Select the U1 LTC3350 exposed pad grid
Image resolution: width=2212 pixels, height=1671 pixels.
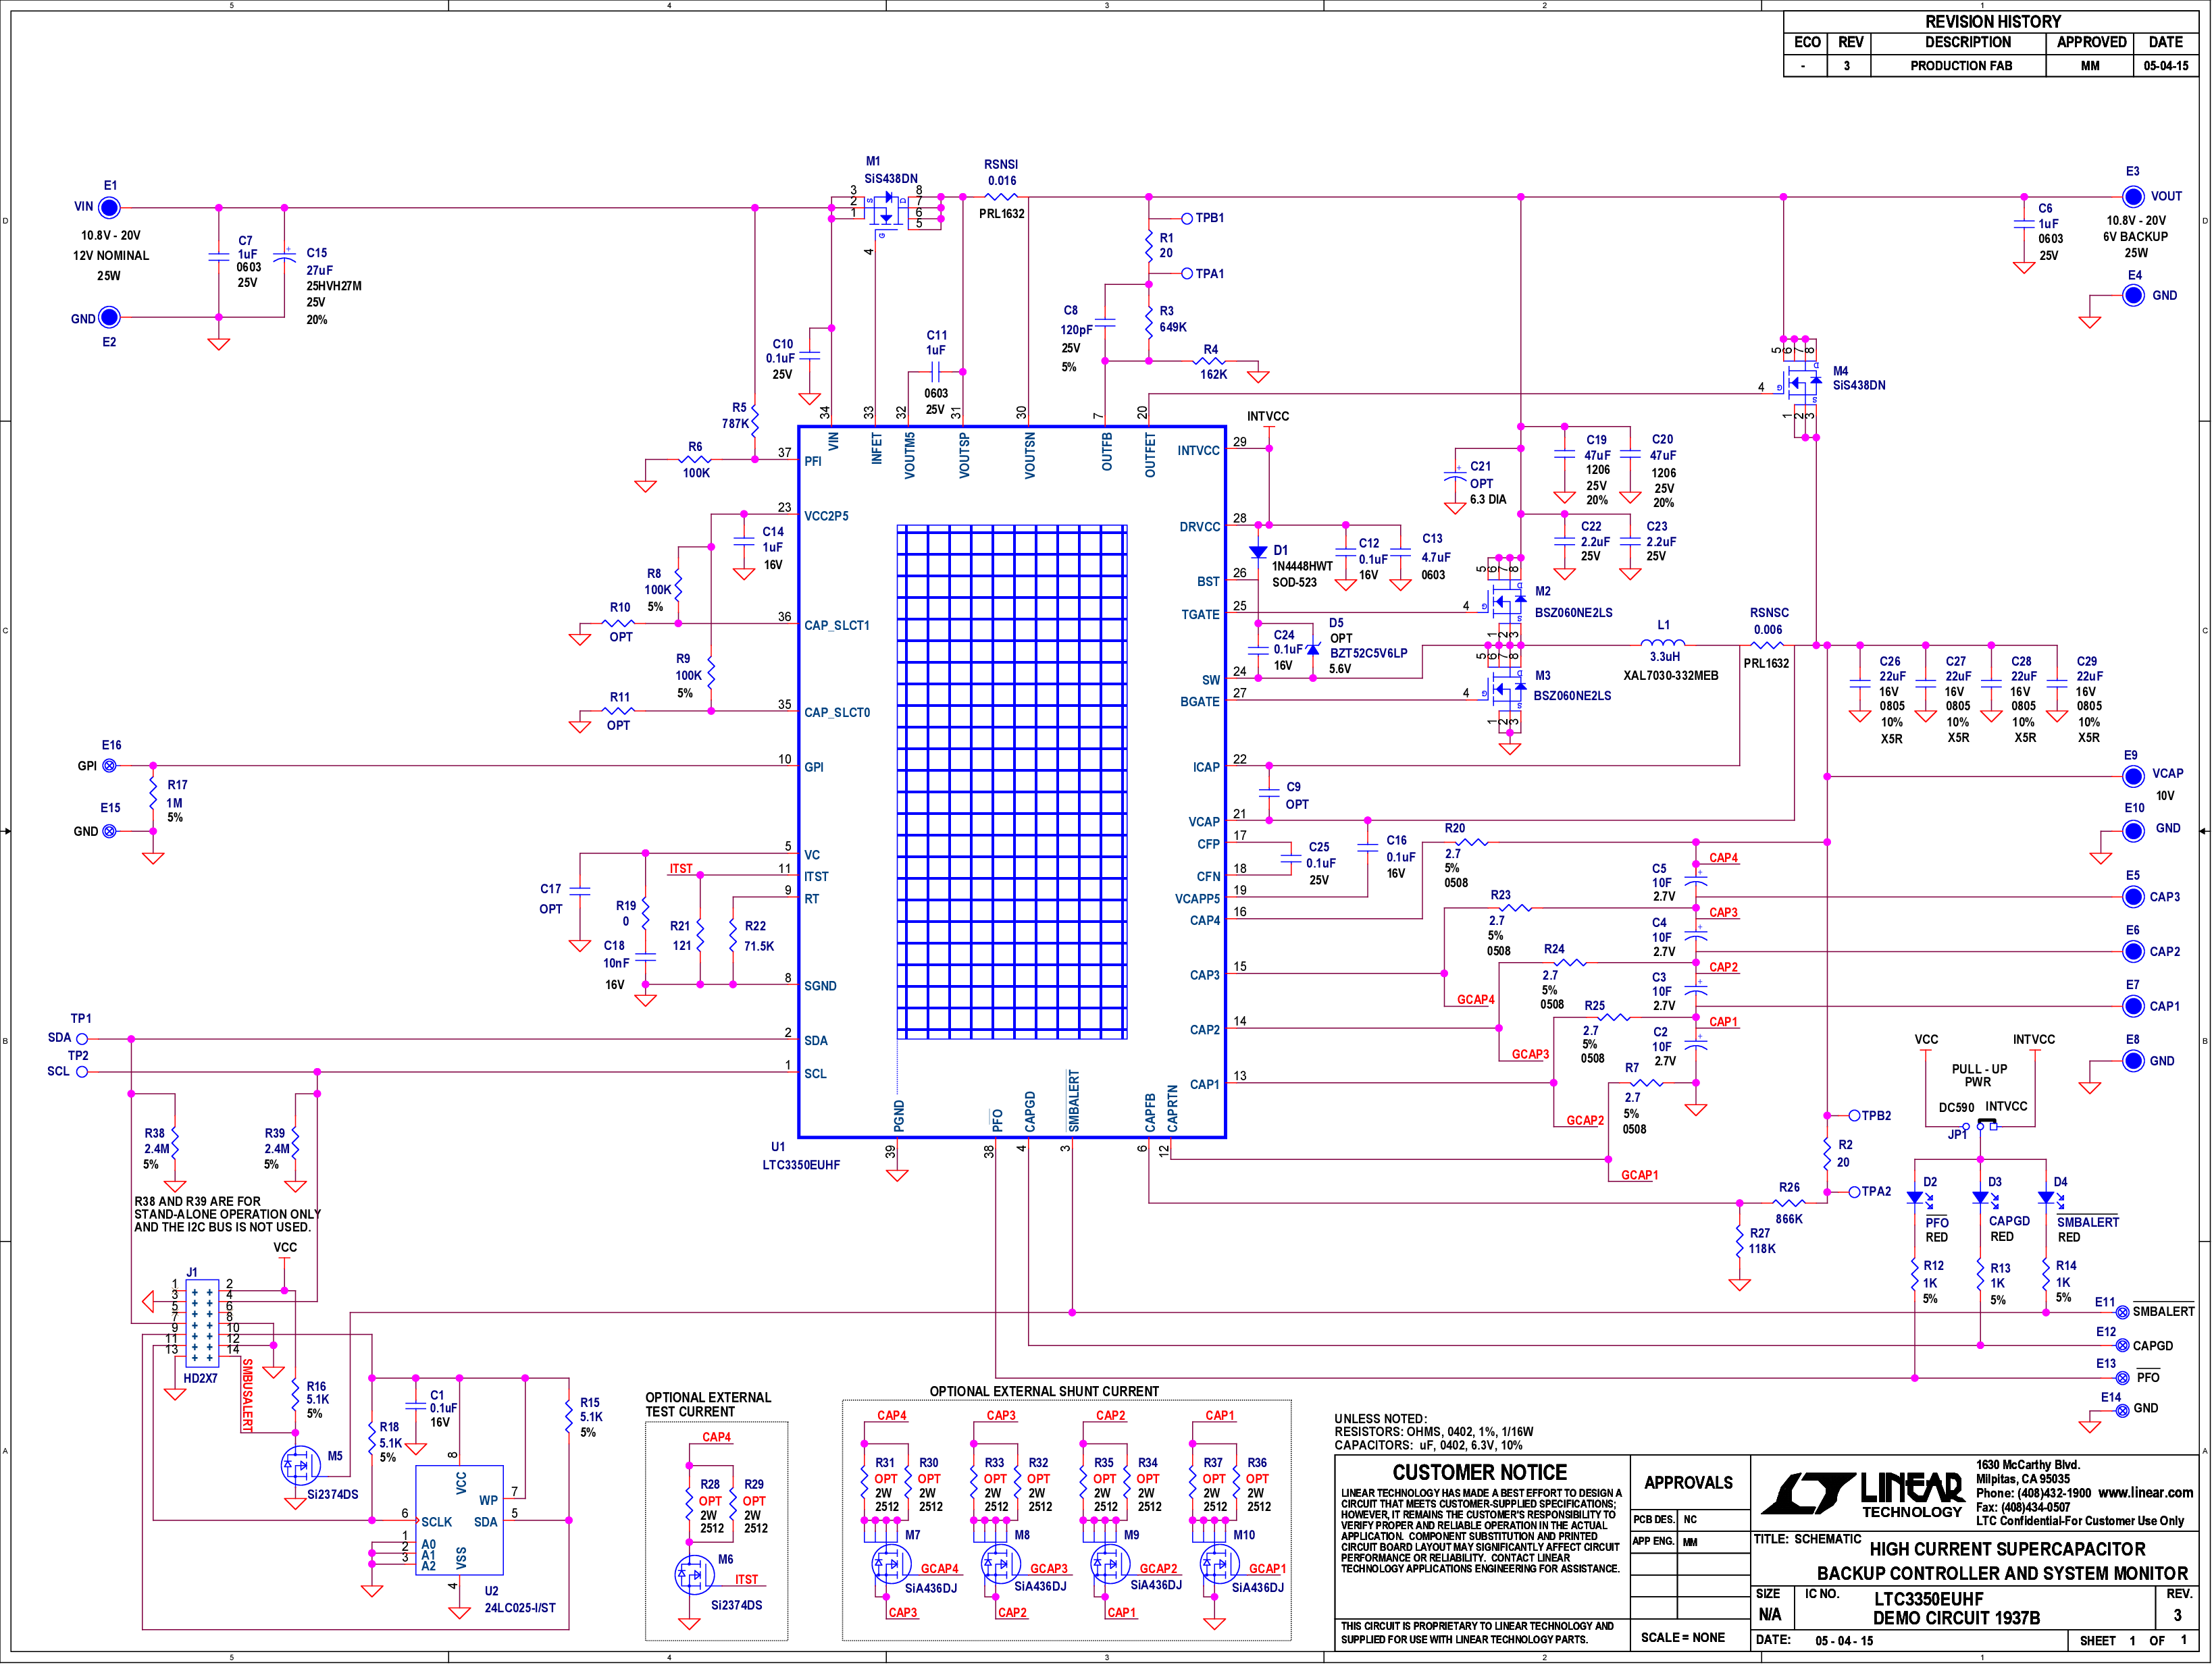(1012, 783)
